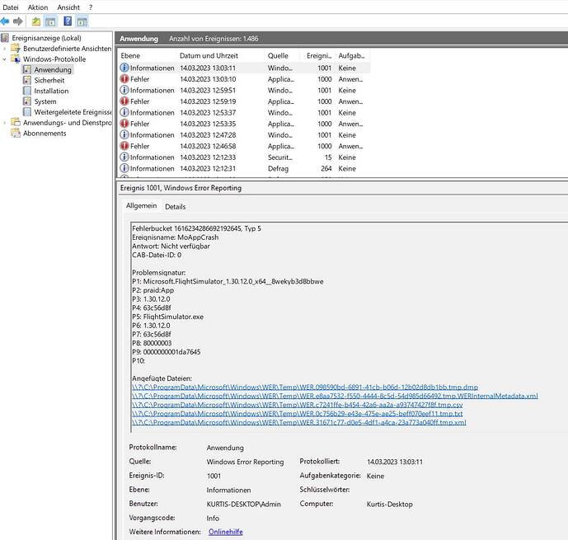The height and width of the screenshot is (540, 568).
Task: Open the Ansicht menu
Action: pyautogui.click(x=68, y=7)
